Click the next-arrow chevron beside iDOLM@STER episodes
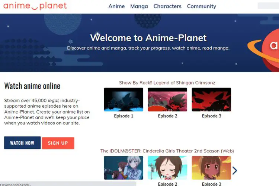 [x=235, y=170]
